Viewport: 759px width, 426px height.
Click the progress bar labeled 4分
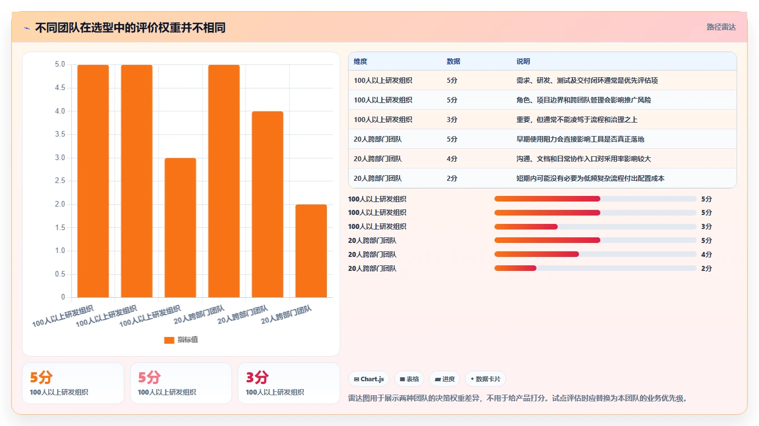(x=595, y=254)
